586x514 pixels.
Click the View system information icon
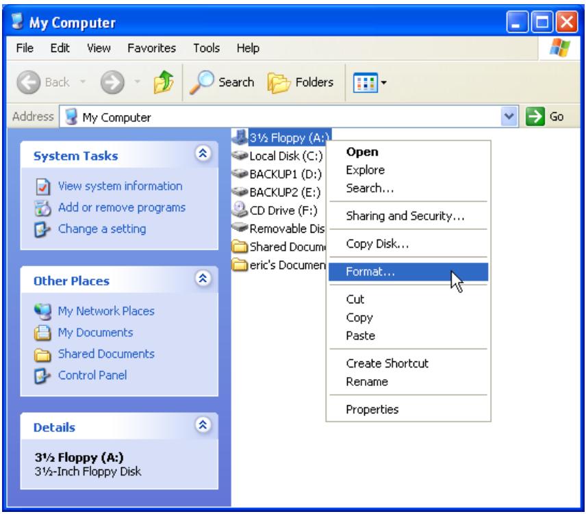point(42,187)
